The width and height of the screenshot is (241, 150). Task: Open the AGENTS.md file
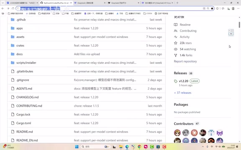[24, 88]
